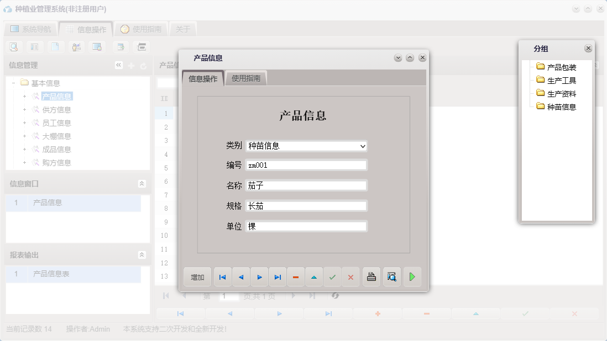Collapse the 信息窗口 panel
This screenshot has width=607, height=341.
click(143, 183)
